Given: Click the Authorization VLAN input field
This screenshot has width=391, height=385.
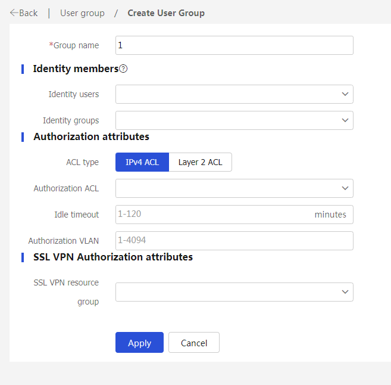Looking at the screenshot, I should point(234,241).
